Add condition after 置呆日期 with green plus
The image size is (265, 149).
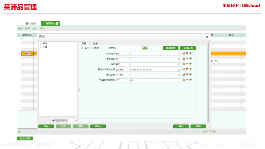[191, 74]
